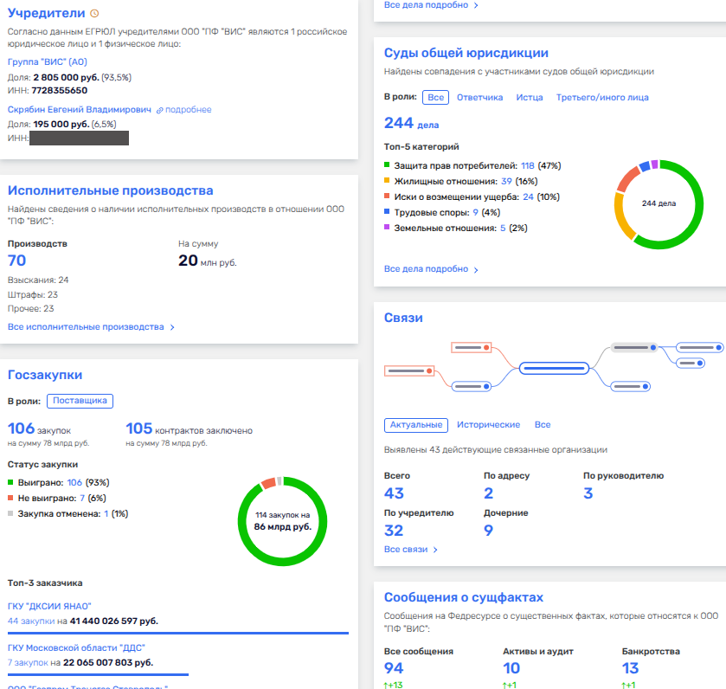Open 32 connections by founder

click(394, 531)
